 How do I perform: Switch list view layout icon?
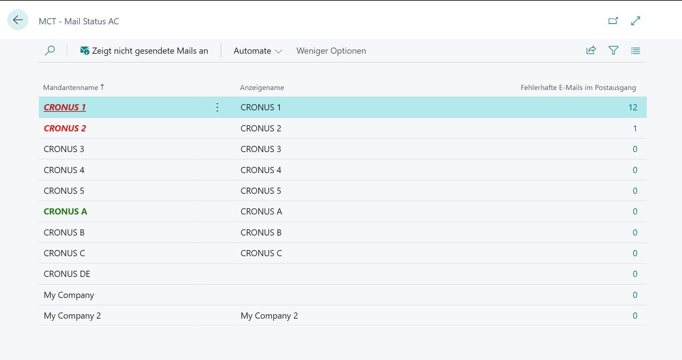point(636,51)
